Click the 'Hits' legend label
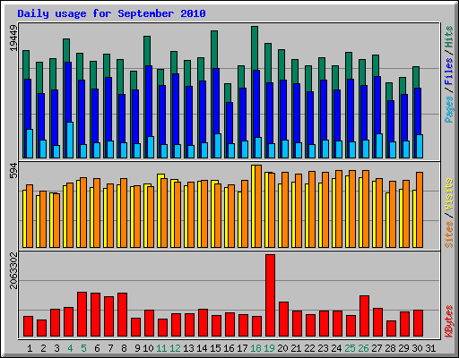This screenshot has width=459, height=358. tap(448, 37)
